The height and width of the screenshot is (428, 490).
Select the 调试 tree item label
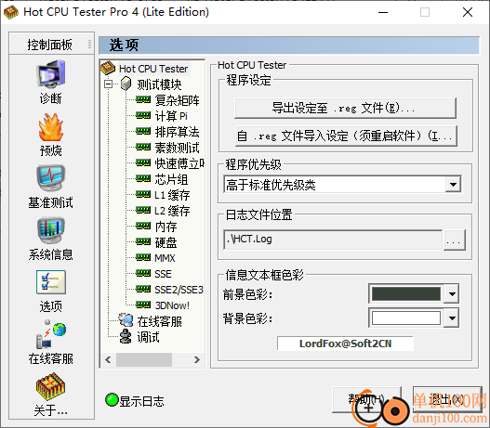click(148, 337)
